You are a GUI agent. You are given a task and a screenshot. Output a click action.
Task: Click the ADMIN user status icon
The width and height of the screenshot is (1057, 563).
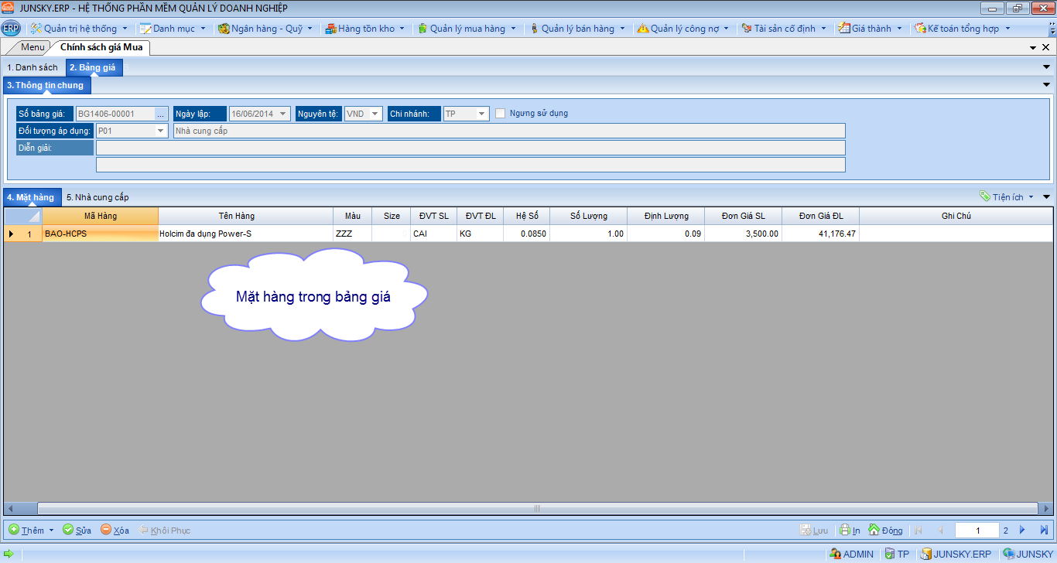tap(835, 554)
